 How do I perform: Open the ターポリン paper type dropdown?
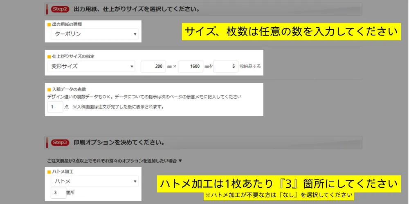click(94, 34)
